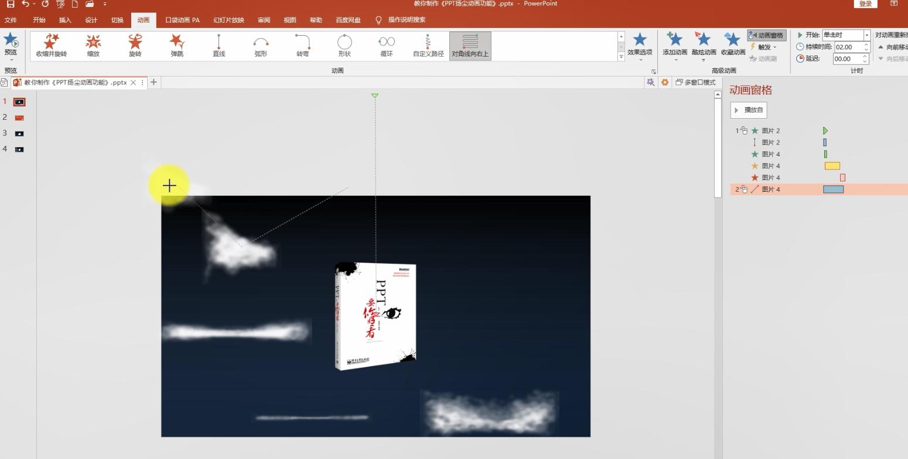Apply the 循环 (Loops) motion path
This screenshot has height=459, width=908.
tap(385, 46)
